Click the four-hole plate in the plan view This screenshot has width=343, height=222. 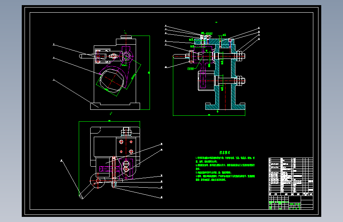click(x=126, y=147)
